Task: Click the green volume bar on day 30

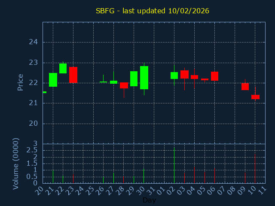Action: point(144,176)
